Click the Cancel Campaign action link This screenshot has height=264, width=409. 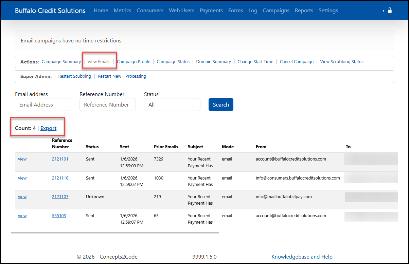pos(297,62)
